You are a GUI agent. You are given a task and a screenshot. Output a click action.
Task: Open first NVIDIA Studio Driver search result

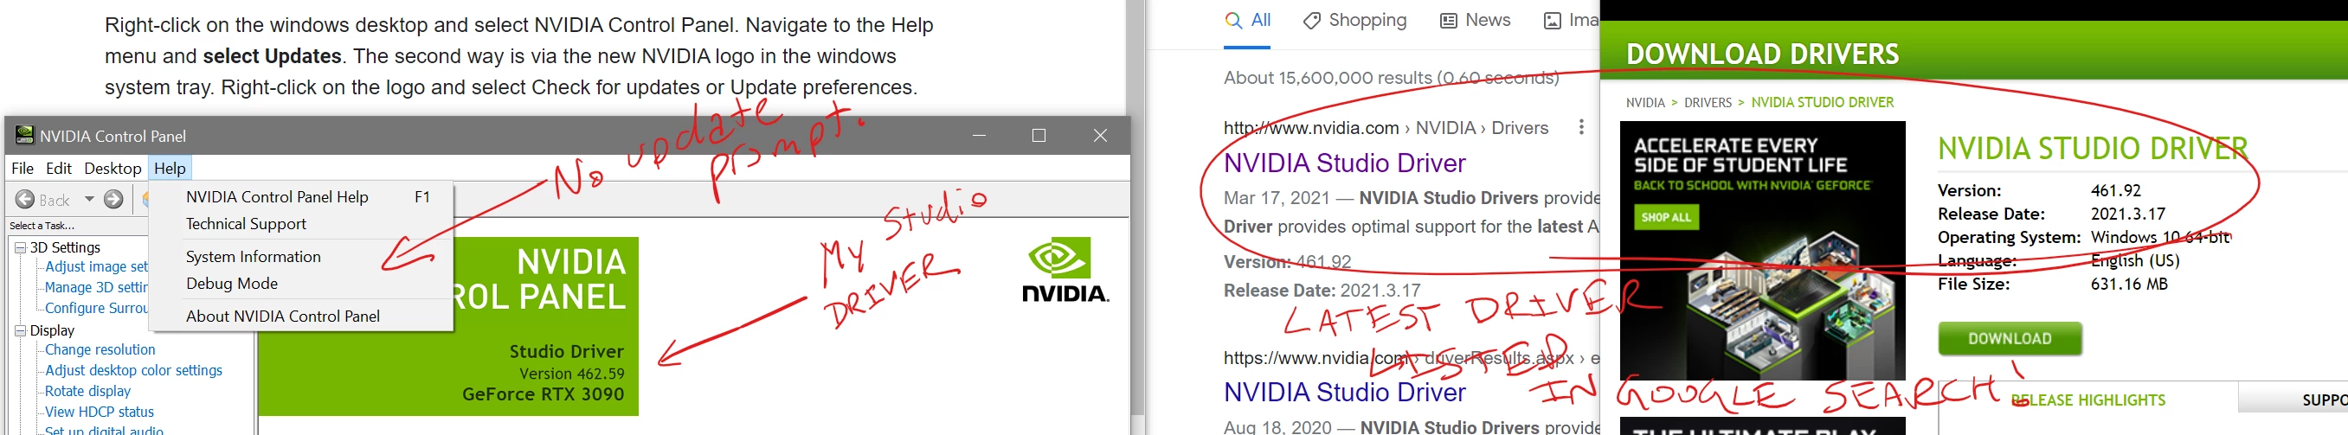point(1344,163)
